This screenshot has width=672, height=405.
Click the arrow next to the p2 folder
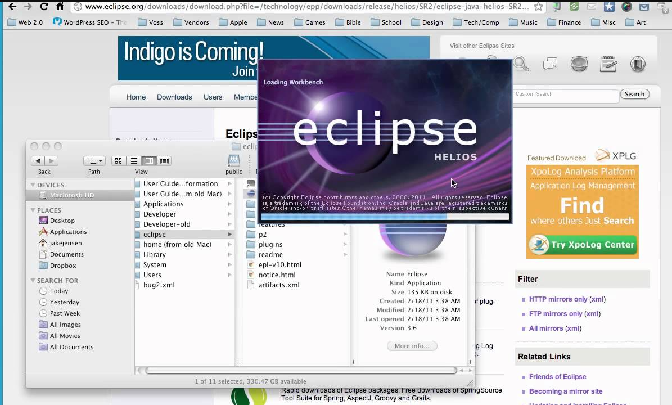[345, 235]
